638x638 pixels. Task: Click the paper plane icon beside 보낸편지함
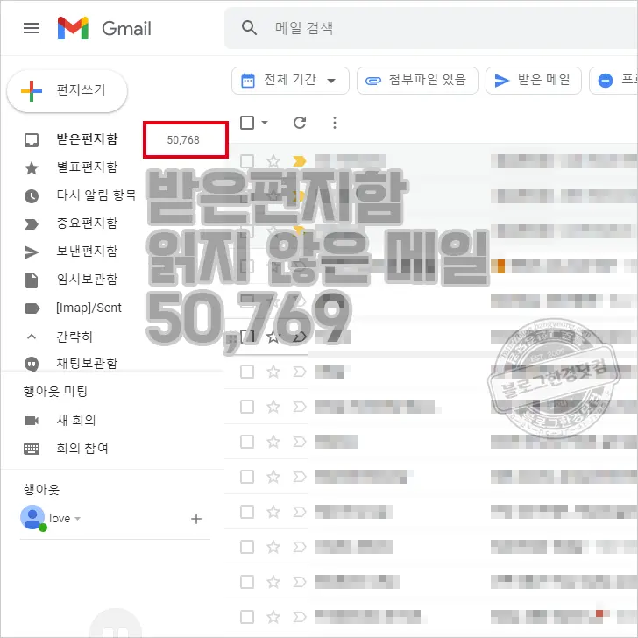tap(32, 252)
